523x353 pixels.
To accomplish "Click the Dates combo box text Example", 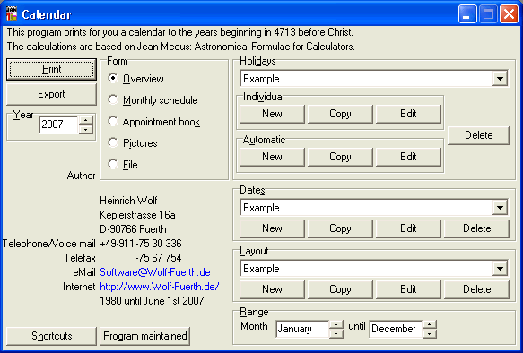I will [x=261, y=208].
